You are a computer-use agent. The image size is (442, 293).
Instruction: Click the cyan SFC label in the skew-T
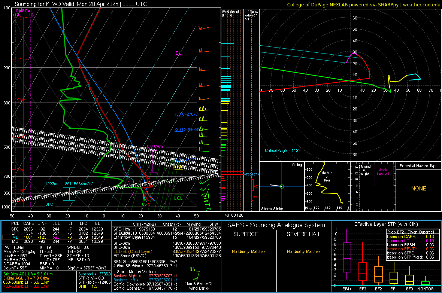(49, 204)
